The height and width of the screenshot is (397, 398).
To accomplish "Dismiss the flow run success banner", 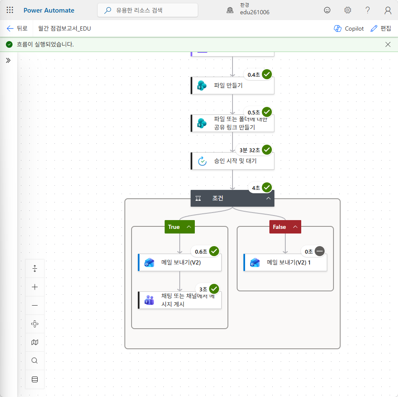I will 388,44.
